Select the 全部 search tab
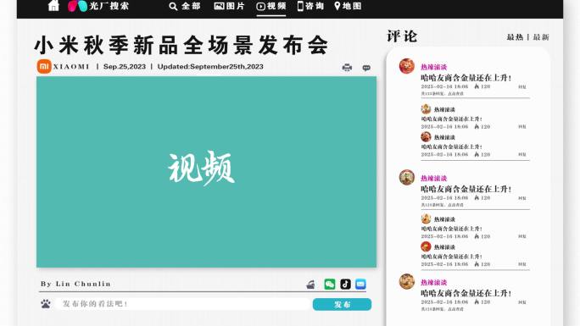Image resolution: width=580 pixels, height=326 pixels. point(185,6)
